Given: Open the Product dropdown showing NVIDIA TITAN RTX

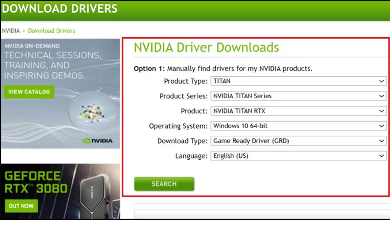Looking at the screenshot, I should [x=299, y=111].
